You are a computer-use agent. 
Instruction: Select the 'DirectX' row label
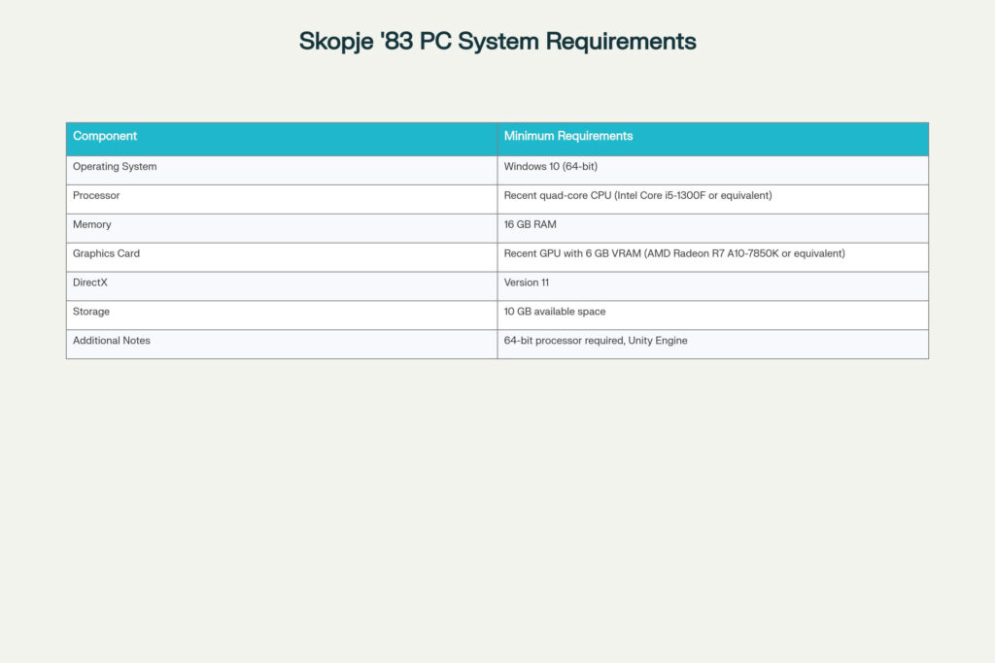point(90,282)
